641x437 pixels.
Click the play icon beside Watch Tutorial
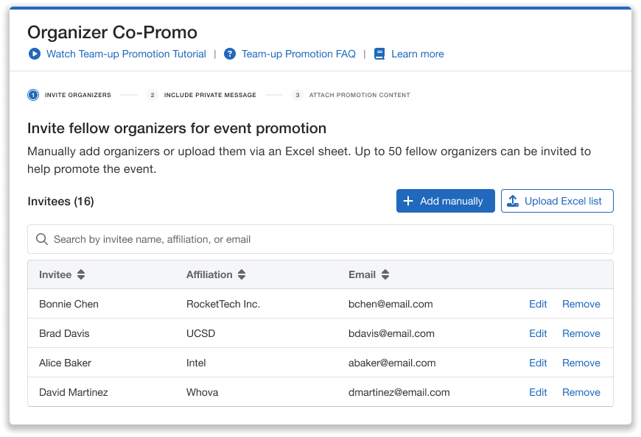click(34, 54)
